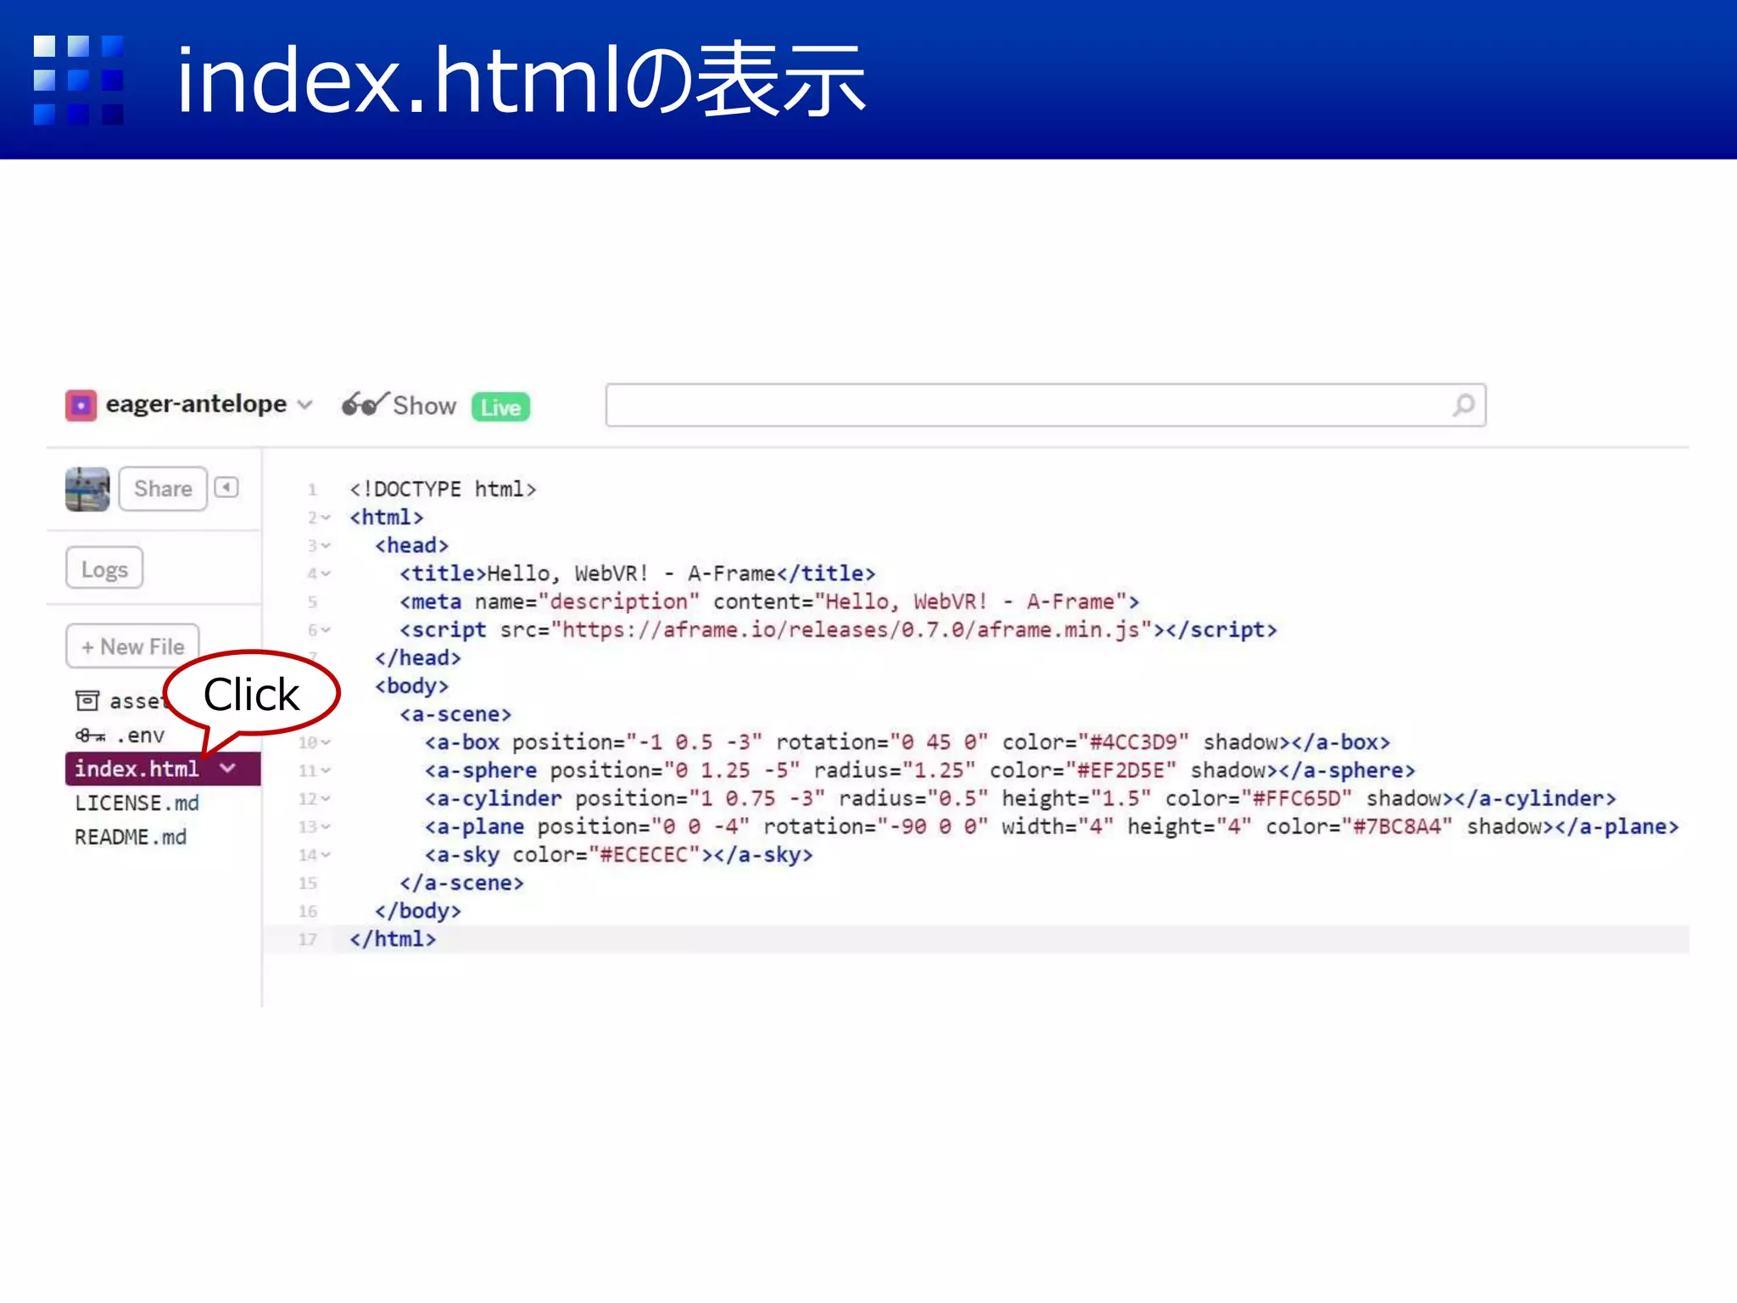Fold the a-sky line 14 arrow
This screenshot has width=1737, height=1303.
coord(326,854)
